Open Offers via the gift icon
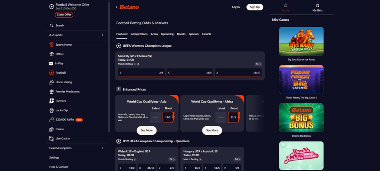This screenshot has height=171, width=380. pyautogui.click(x=52, y=54)
